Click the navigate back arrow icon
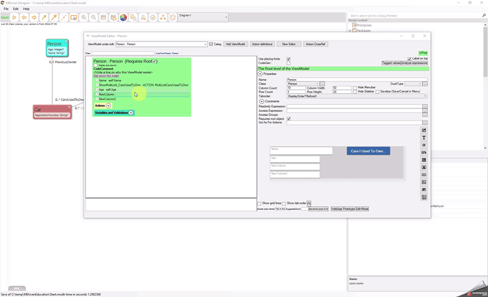Image resolution: width=488 pixels, height=297 pixels. 24,18
